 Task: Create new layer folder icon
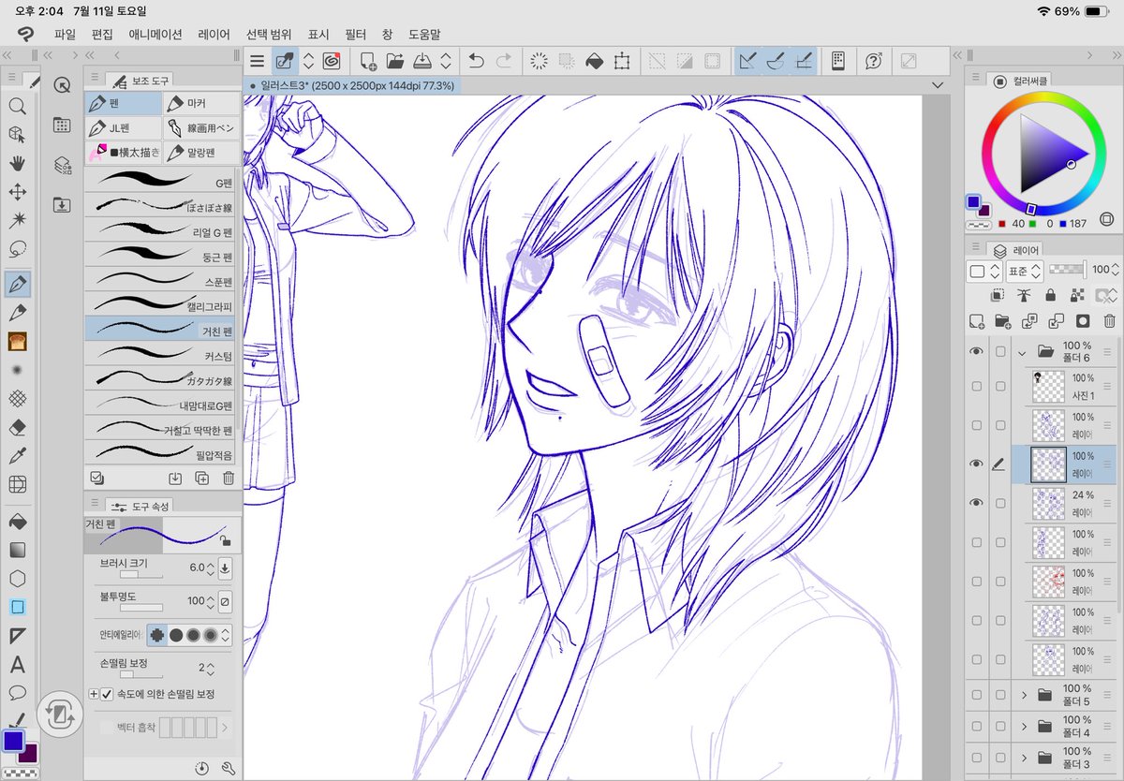(x=1002, y=320)
